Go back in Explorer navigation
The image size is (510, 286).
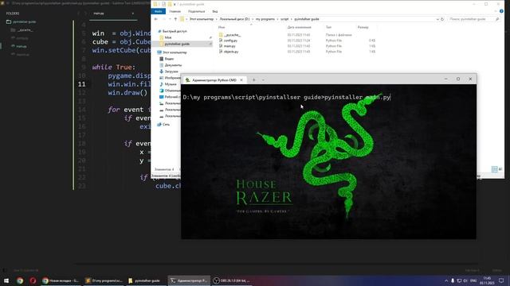[156, 19]
